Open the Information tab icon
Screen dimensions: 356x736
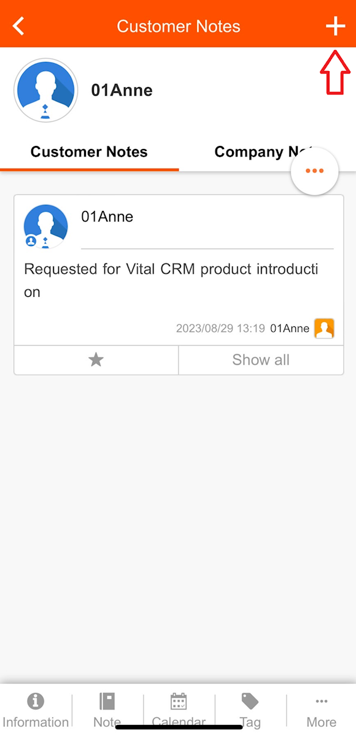tap(36, 711)
